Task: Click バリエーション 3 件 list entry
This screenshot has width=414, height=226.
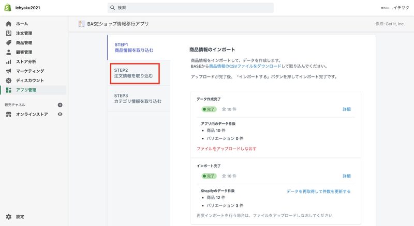Action: (x=225, y=205)
